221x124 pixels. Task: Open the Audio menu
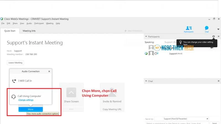coord(29,23)
